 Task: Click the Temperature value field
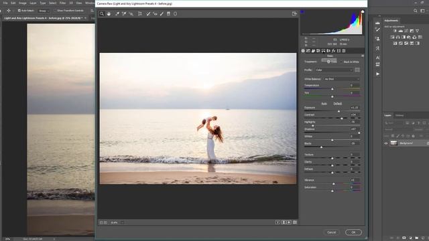[x=354, y=85]
